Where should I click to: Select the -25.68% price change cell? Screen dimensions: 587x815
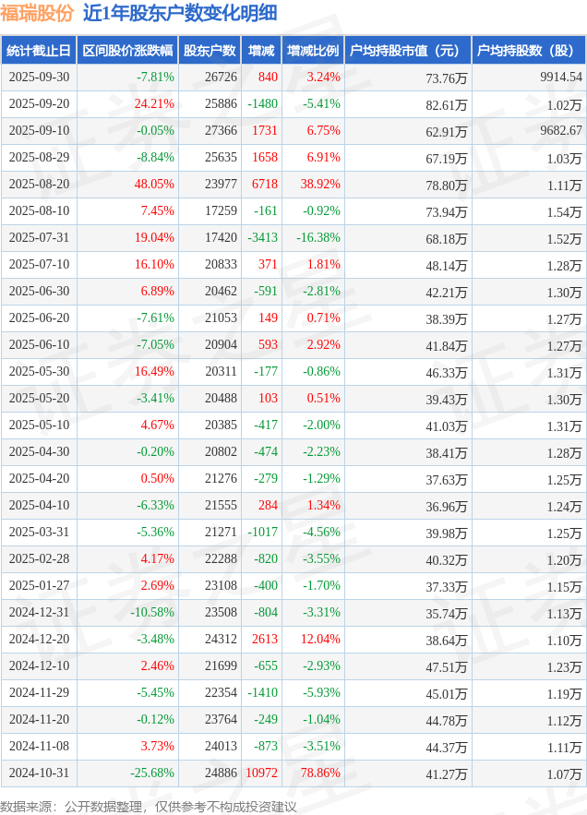(152, 773)
